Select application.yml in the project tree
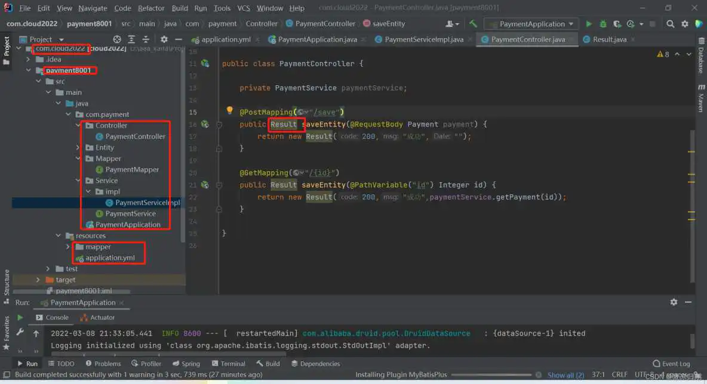Viewport: 707px width, 384px height. pos(110,258)
